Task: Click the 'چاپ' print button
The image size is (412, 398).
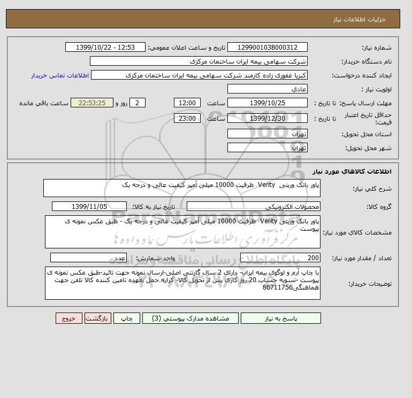Action: coord(127,318)
